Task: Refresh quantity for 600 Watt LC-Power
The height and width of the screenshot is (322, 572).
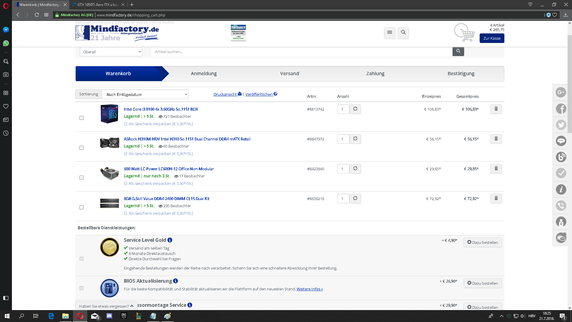Action: [355, 169]
